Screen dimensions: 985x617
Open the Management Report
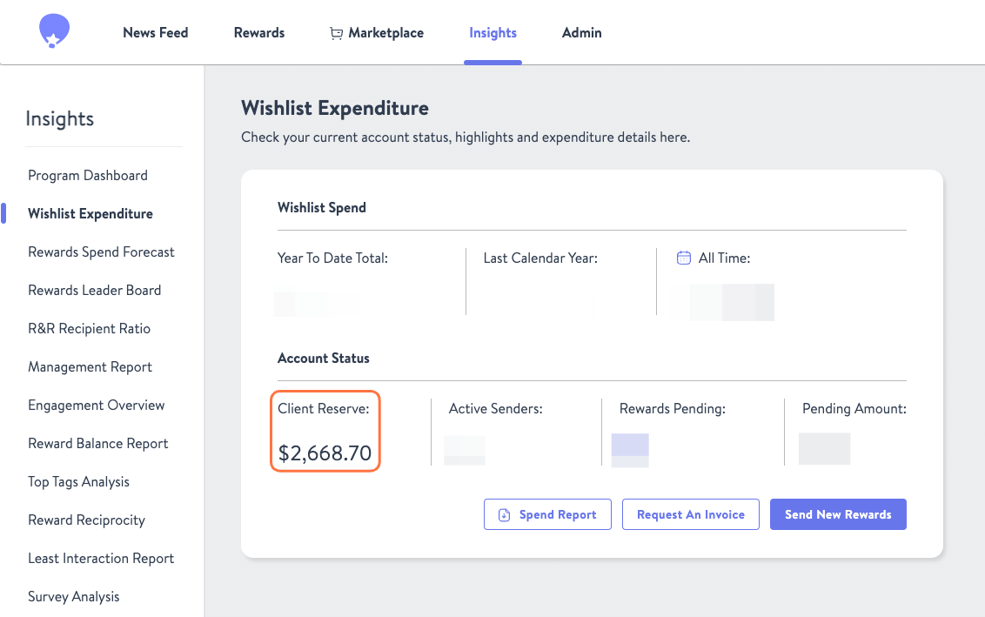pyautogui.click(x=90, y=366)
